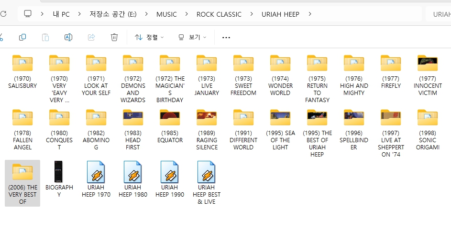Select (2006) THE VERY BEST OF folder
The height and width of the screenshot is (241, 451).
pyautogui.click(x=22, y=183)
